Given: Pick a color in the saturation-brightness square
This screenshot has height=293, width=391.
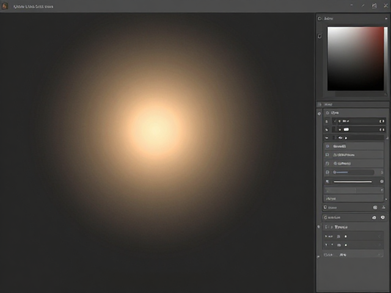Looking at the screenshot, I should (x=356, y=59).
